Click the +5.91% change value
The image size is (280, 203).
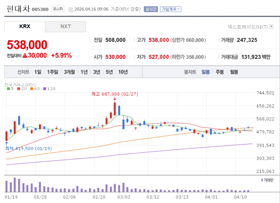pos(61,55)
